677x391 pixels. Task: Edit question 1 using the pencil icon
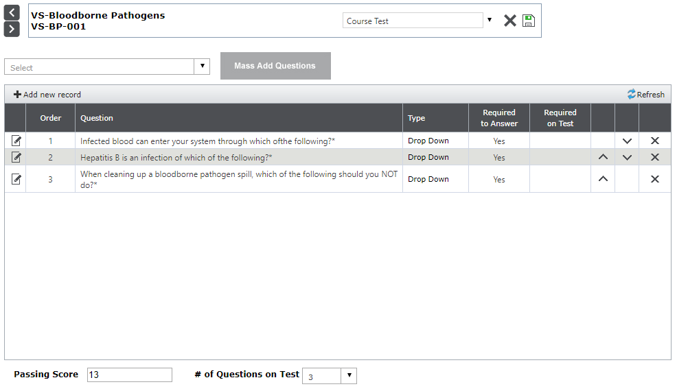[x=16, y=141]
